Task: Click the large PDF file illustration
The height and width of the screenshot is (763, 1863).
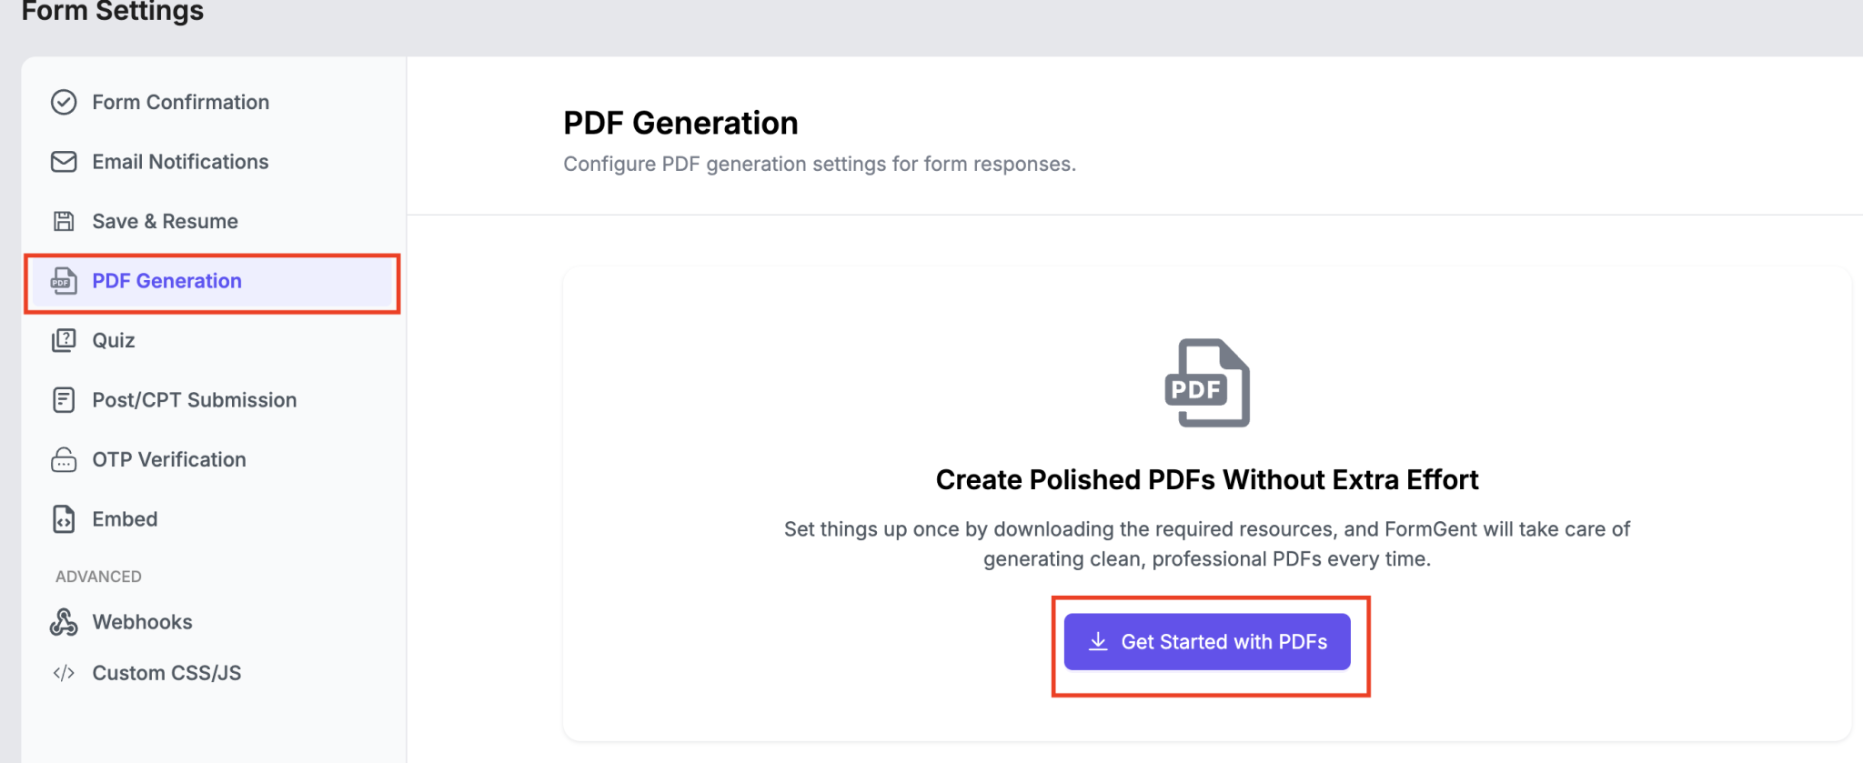Action: click(1207, 383)
